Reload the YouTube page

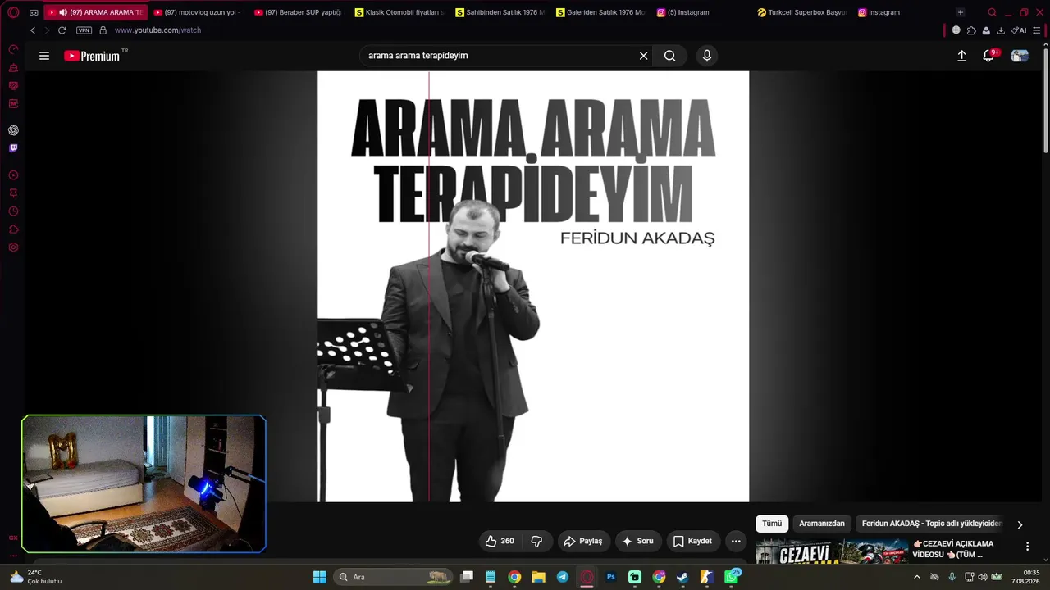click(62, 30)
